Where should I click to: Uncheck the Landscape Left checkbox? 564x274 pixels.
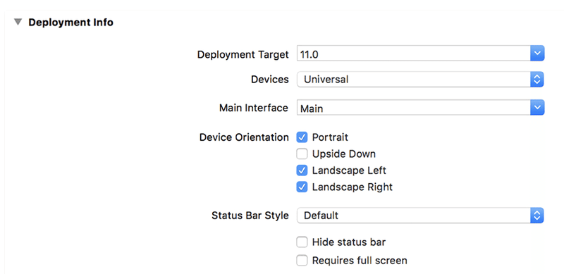click(x=302, y=170)
